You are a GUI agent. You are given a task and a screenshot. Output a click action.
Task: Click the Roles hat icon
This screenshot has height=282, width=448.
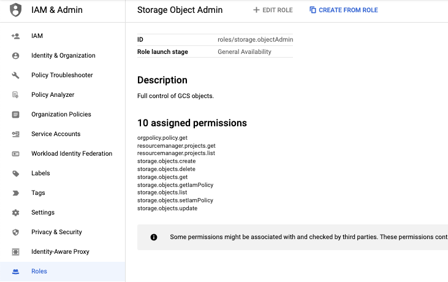(x=16, y=272)
